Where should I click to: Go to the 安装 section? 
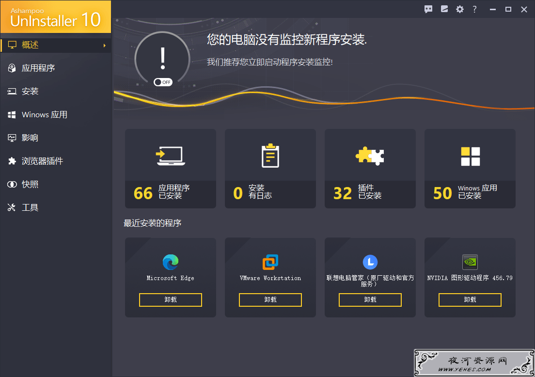pos(56,91)
